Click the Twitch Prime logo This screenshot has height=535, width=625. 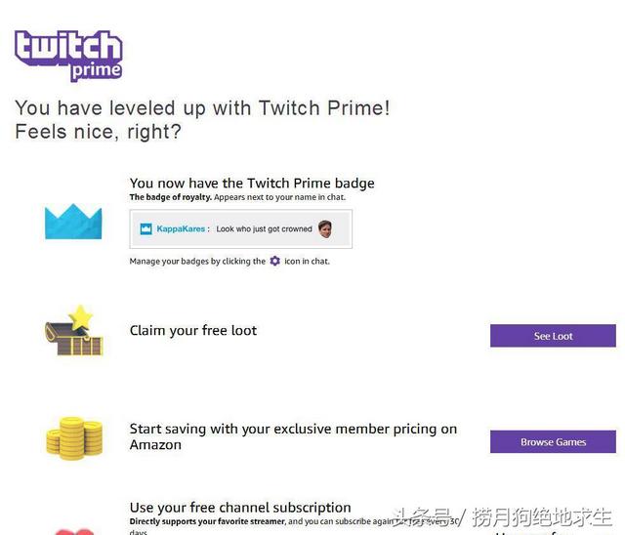coord(68,56)
